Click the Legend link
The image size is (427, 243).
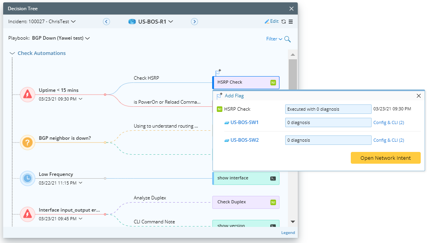pyautogui.click(x=288, y=233)
